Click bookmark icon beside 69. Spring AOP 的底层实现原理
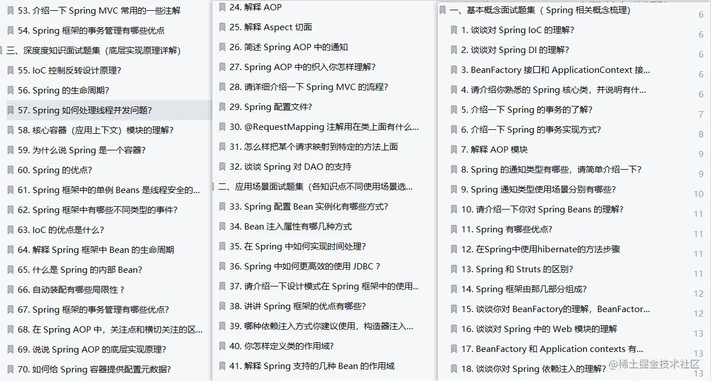 pos(10,350)
